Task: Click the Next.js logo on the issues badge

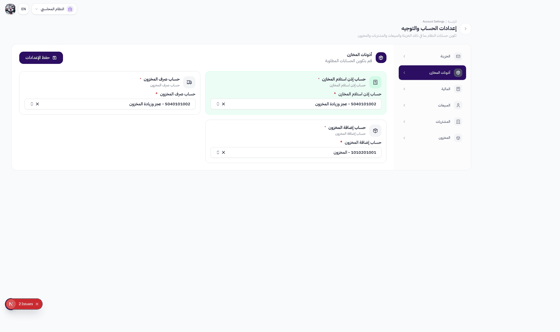Action: [11, 304]
